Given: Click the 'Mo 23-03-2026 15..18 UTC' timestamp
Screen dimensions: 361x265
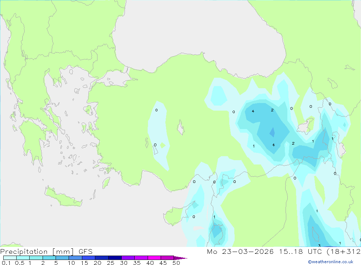Looking at the screenshot, I should (x=264, y=252).
